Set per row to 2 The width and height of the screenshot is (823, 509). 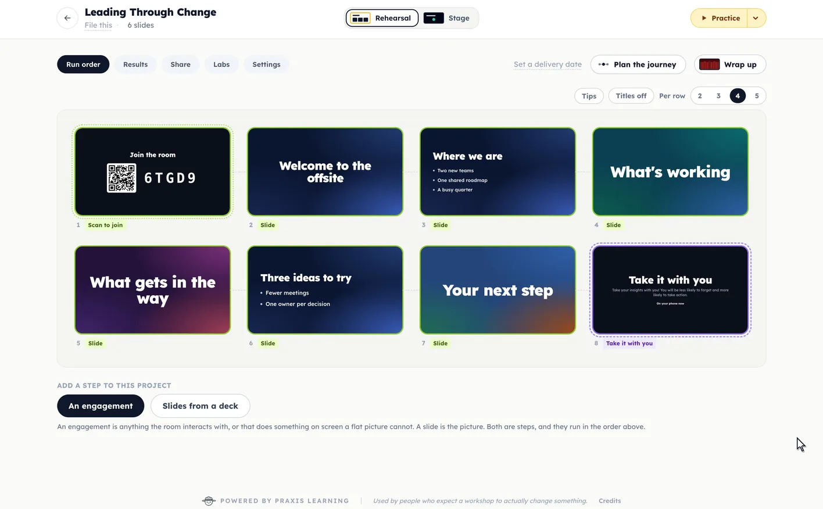coord(700,96)
